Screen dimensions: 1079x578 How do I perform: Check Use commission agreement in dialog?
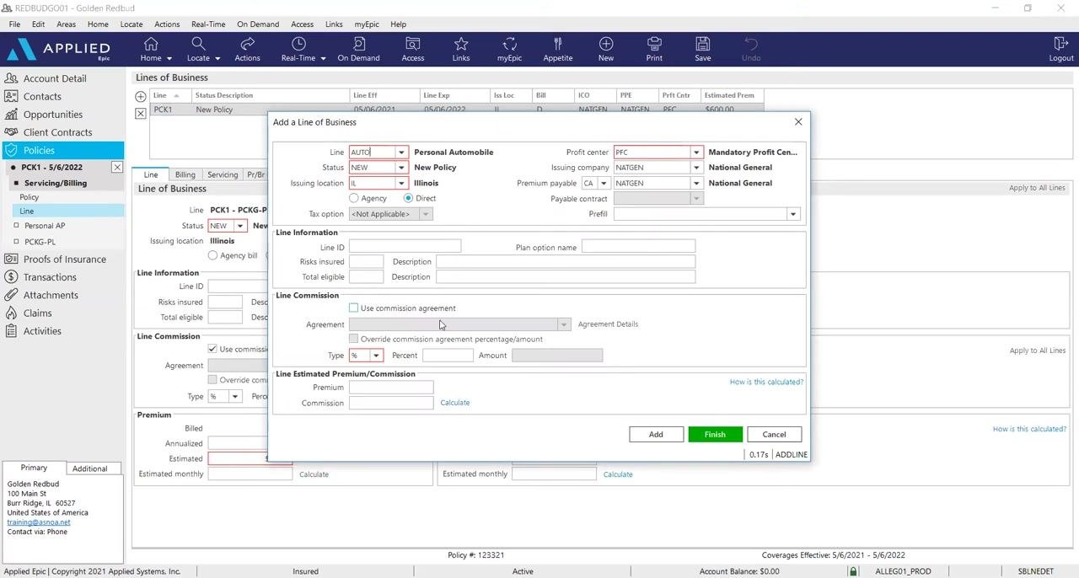point(353,308)
